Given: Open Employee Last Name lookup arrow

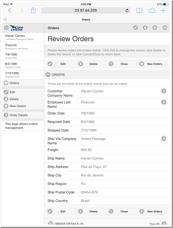Looking at the screenshot, I should [x=164, y=102].
